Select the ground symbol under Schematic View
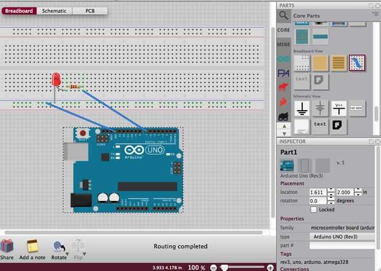 click(x=302, y=108)
